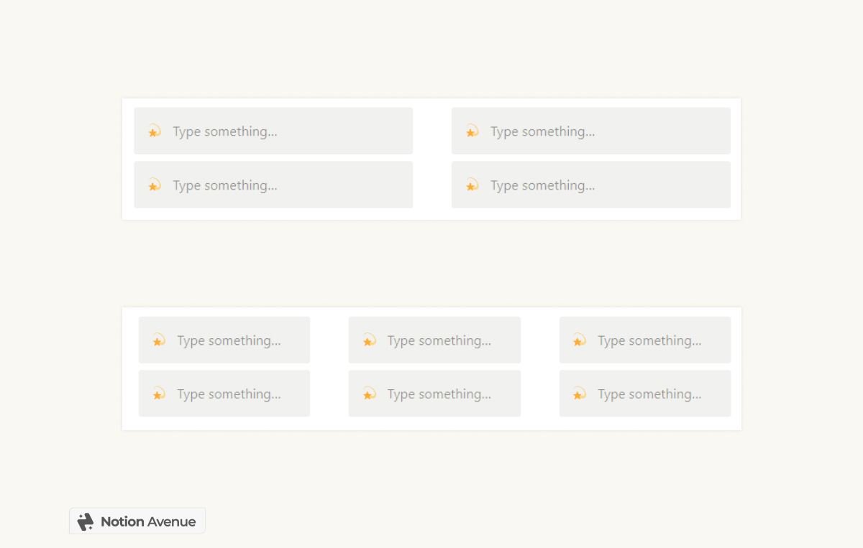Focus top-right 'Type something...' field in three-column block
Viewport: 863px width, 548px height.
649,340
